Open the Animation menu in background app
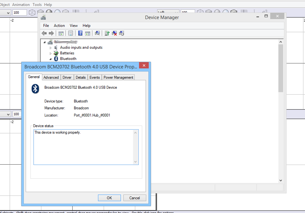305x213 pixels. coord(21,5)
